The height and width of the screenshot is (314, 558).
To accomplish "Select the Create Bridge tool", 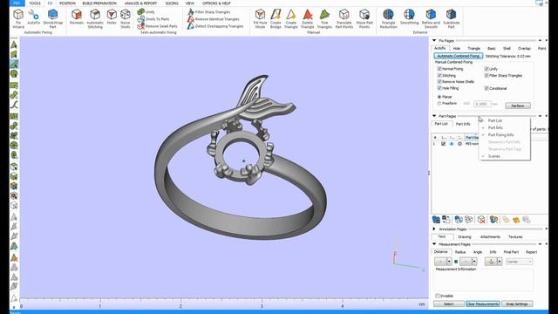I will coord(276,19).
